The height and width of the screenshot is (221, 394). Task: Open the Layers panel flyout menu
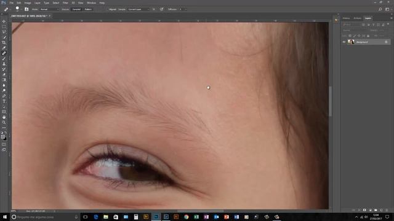(392, 18)
